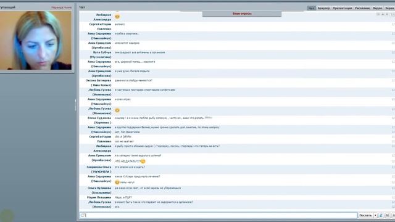Switch to the Рисование tab
This screenshot has height=222, width=395.
point(362,8)
